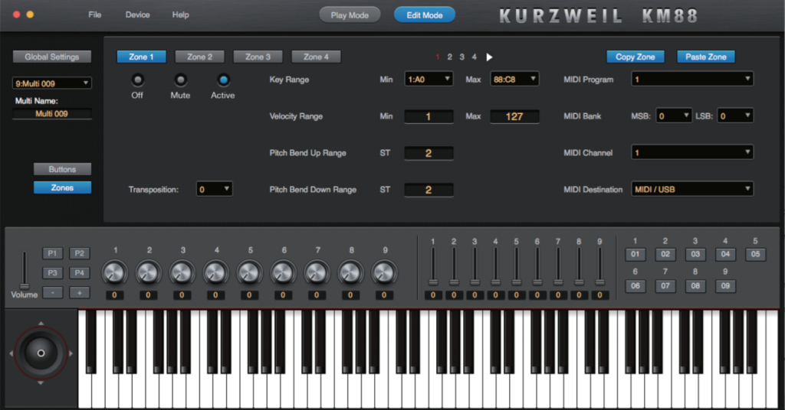Switch to the Zone 1 tab
This screenshot has width=785, height=410.
pyautogui.click(x=142, y=57)
